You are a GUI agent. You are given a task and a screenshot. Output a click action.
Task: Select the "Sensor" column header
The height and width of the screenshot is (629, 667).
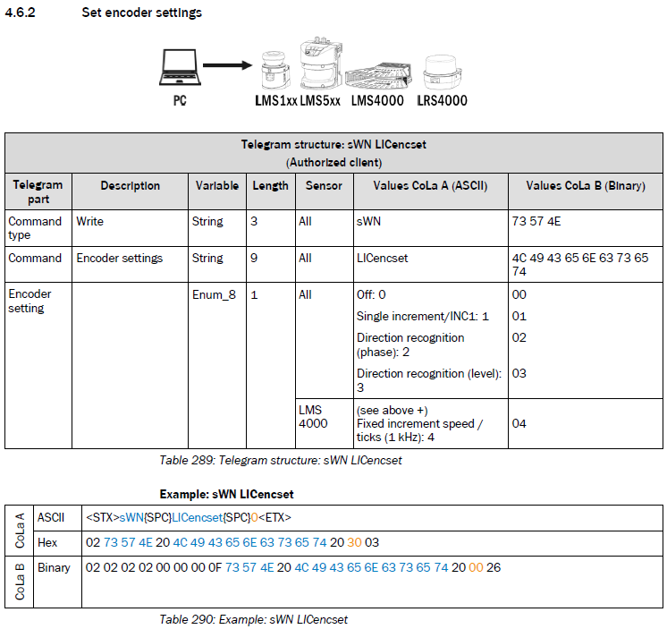pyautogui.click(x=323, y=186)
